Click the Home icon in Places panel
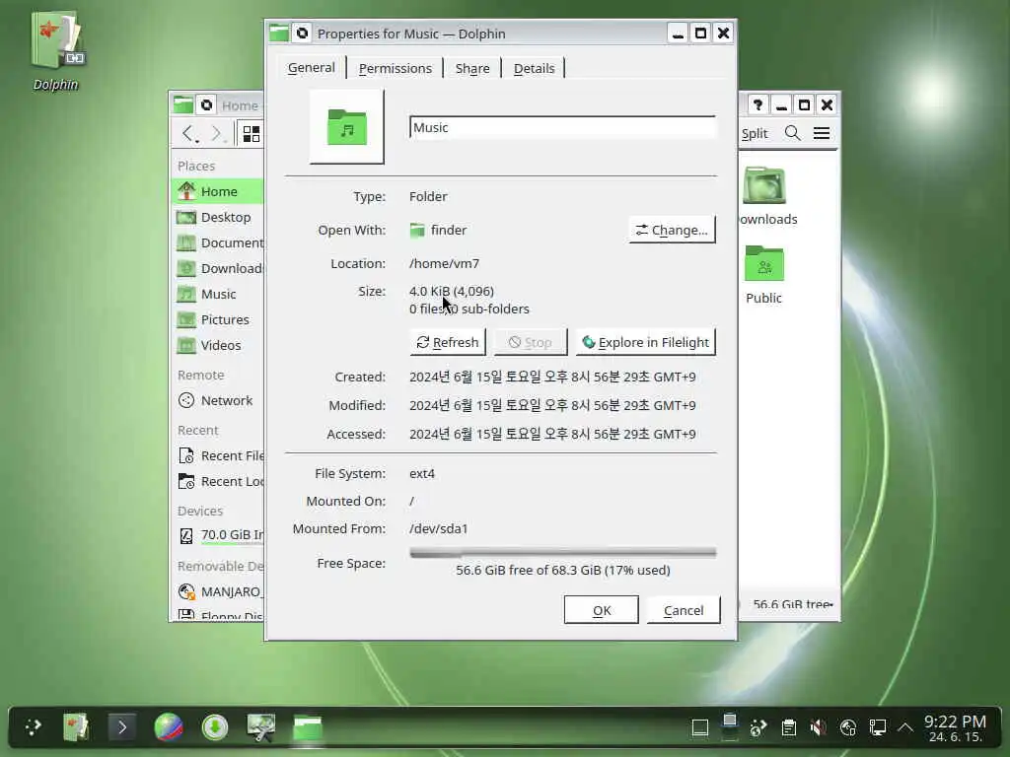The width and height of the screenshot is (1010, 757). pos(186,190)
